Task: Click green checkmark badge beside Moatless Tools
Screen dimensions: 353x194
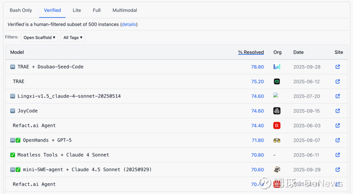Action: (x=13, y=155)
